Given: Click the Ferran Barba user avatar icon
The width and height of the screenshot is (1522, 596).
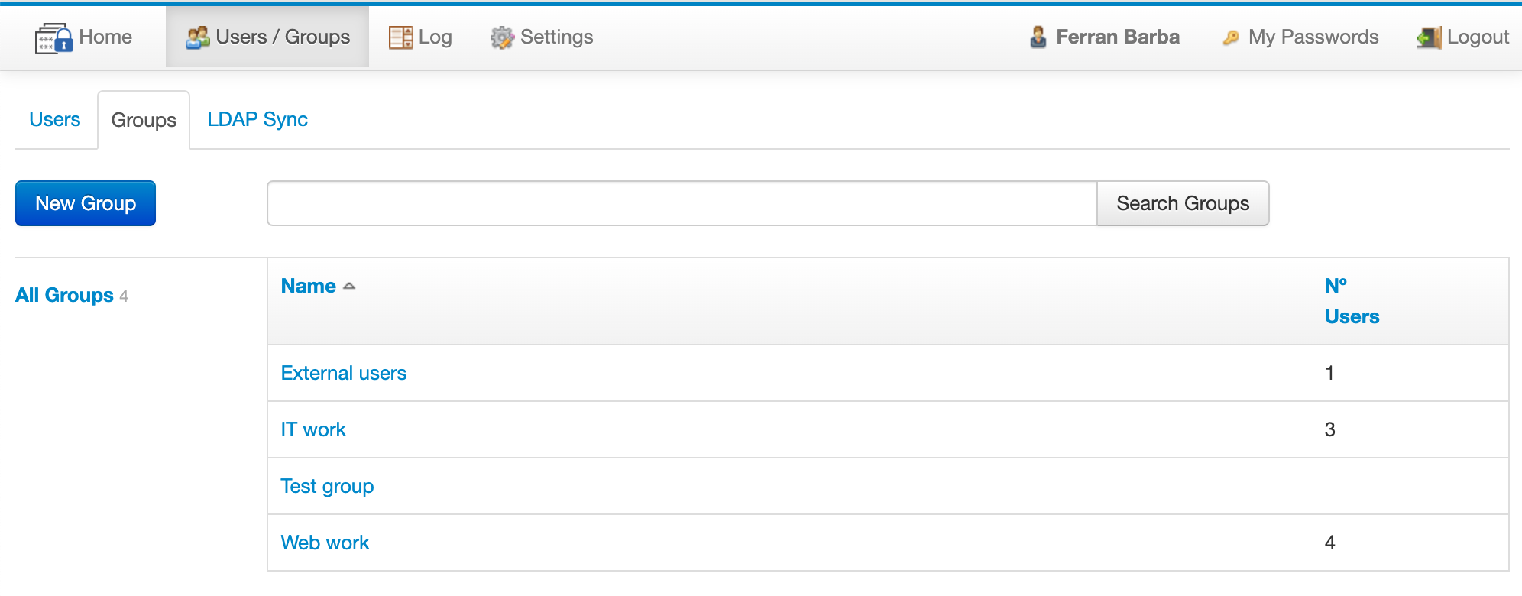Looking at the screenshot, I should (x=1038, y=37).
